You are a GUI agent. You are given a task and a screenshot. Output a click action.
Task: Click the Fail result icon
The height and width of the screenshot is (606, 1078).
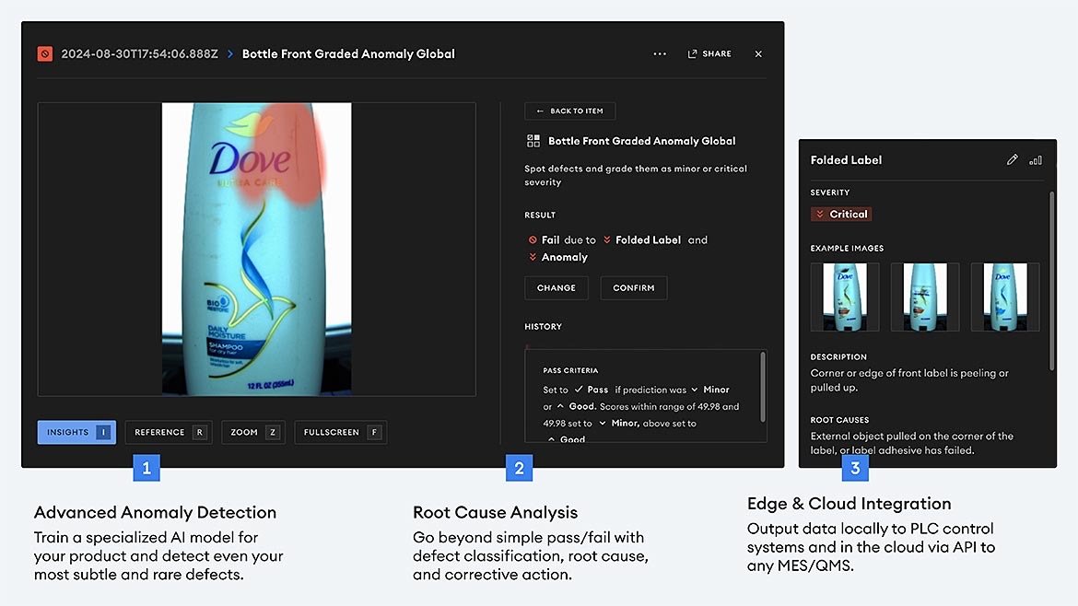[x=533, y=239]
